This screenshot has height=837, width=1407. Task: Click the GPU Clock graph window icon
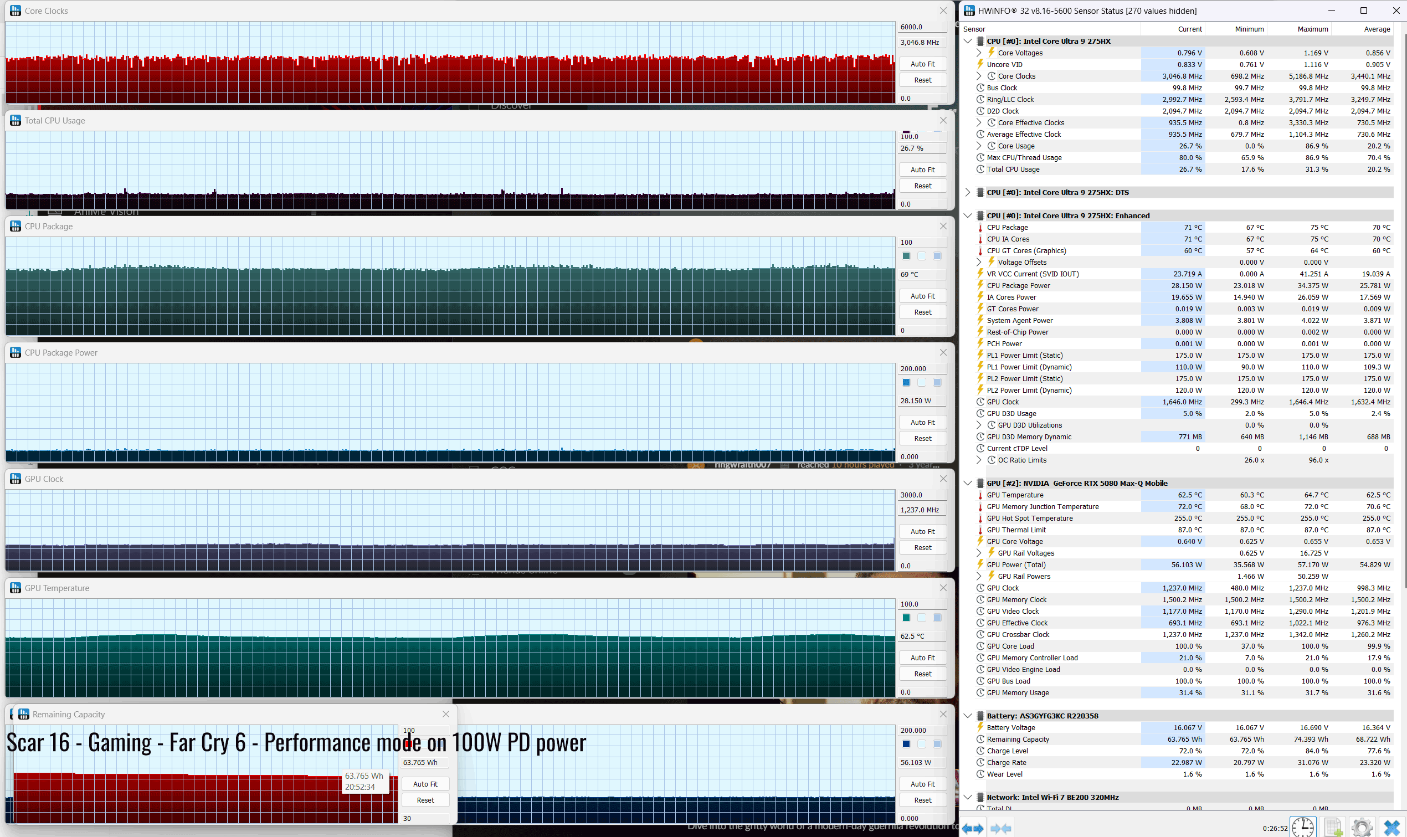click(15, 479)
